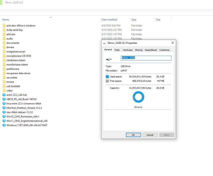Viewport: 213px width, 176px height.
Task: Click the USB drive icon in Properties dialog
Action: (109, 59)
